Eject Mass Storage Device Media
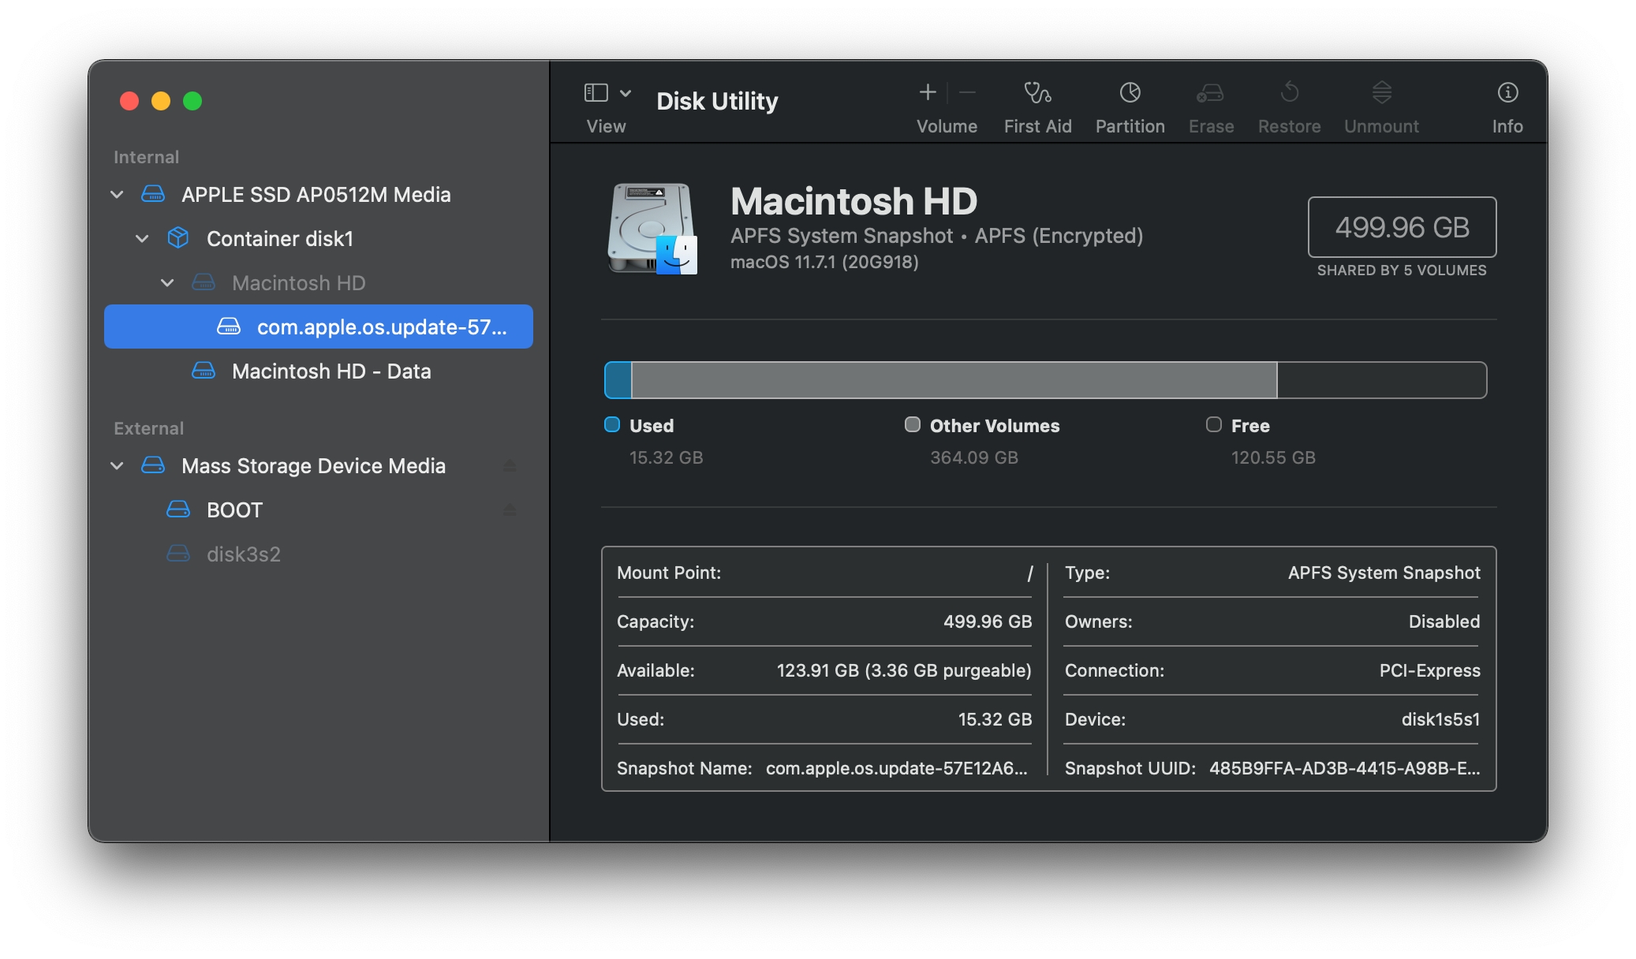This screenshot has height=959, width=1636. coord(510,466)
